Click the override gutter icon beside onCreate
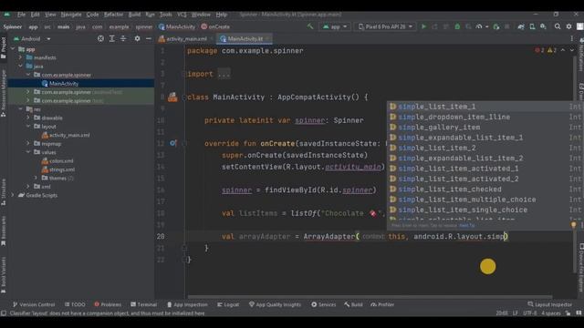Image resolution: width=584 pixels, height=328 pixels. [x=172, y=143]
